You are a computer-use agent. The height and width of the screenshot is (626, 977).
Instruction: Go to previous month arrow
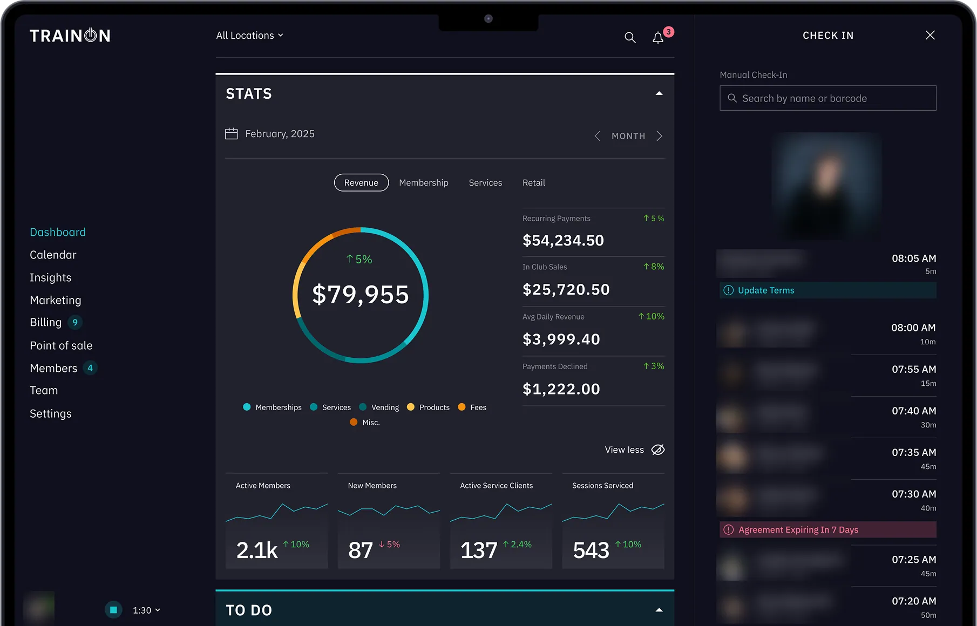click(x=597, y=136)
